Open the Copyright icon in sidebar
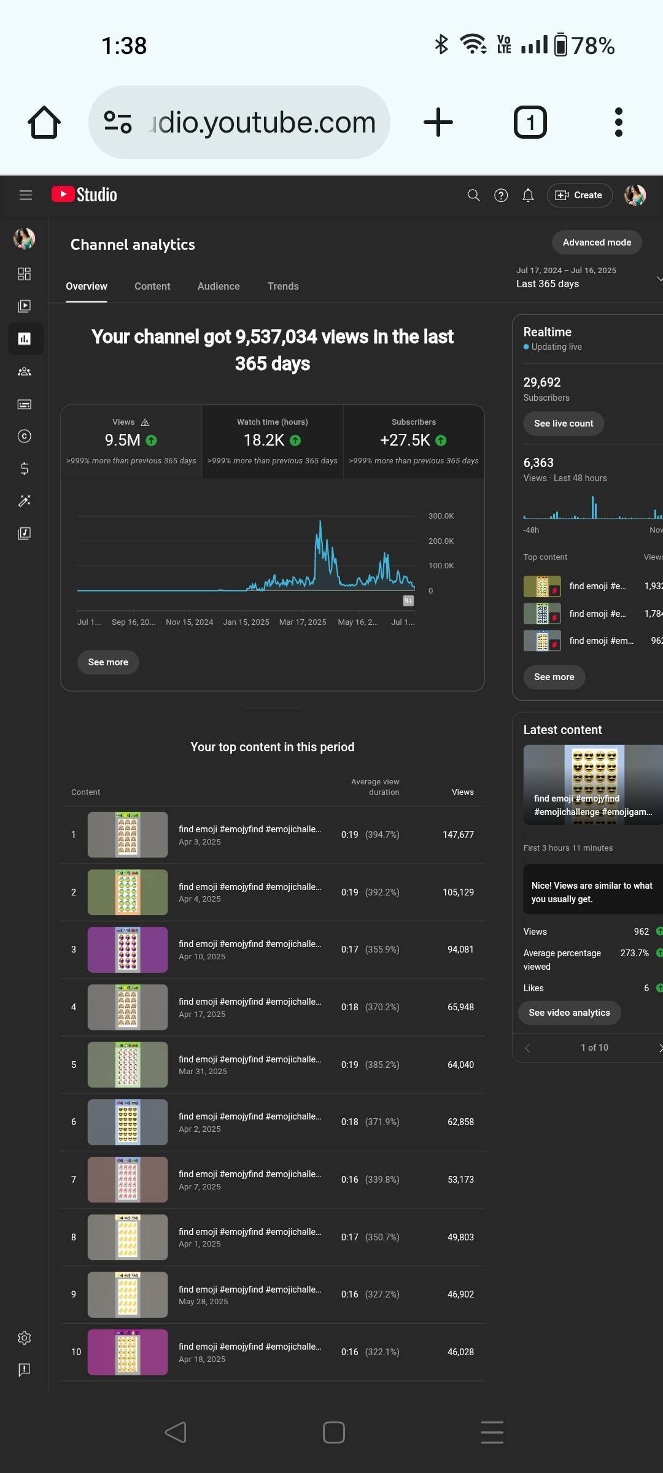Image resolution: width=663 pixels, height=1473 pixels. point(25,436)
